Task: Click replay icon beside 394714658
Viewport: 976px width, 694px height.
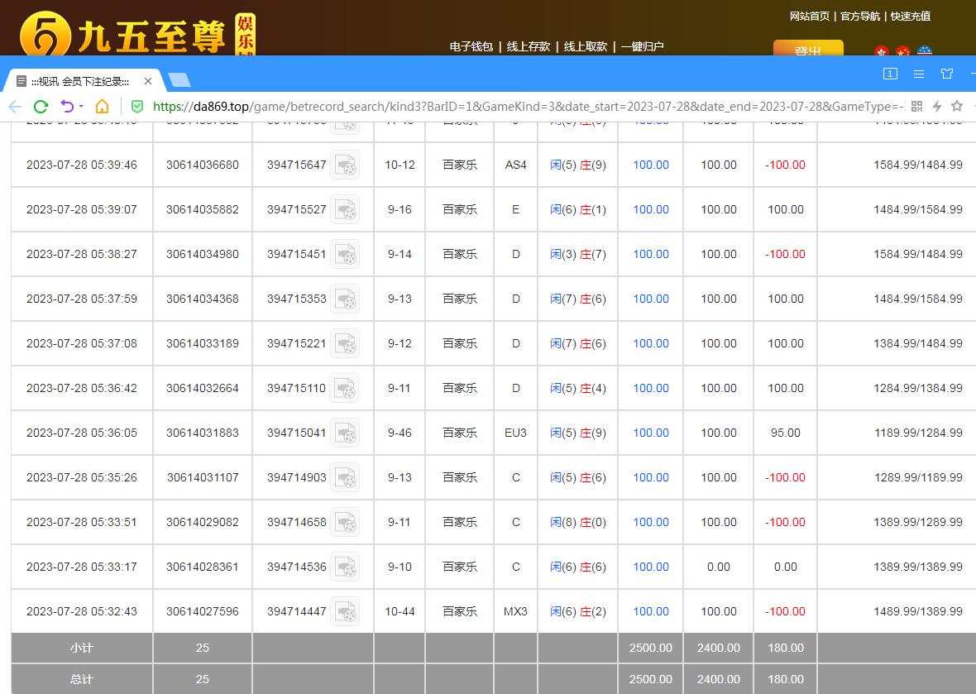Action: click(x=345, y=522)
